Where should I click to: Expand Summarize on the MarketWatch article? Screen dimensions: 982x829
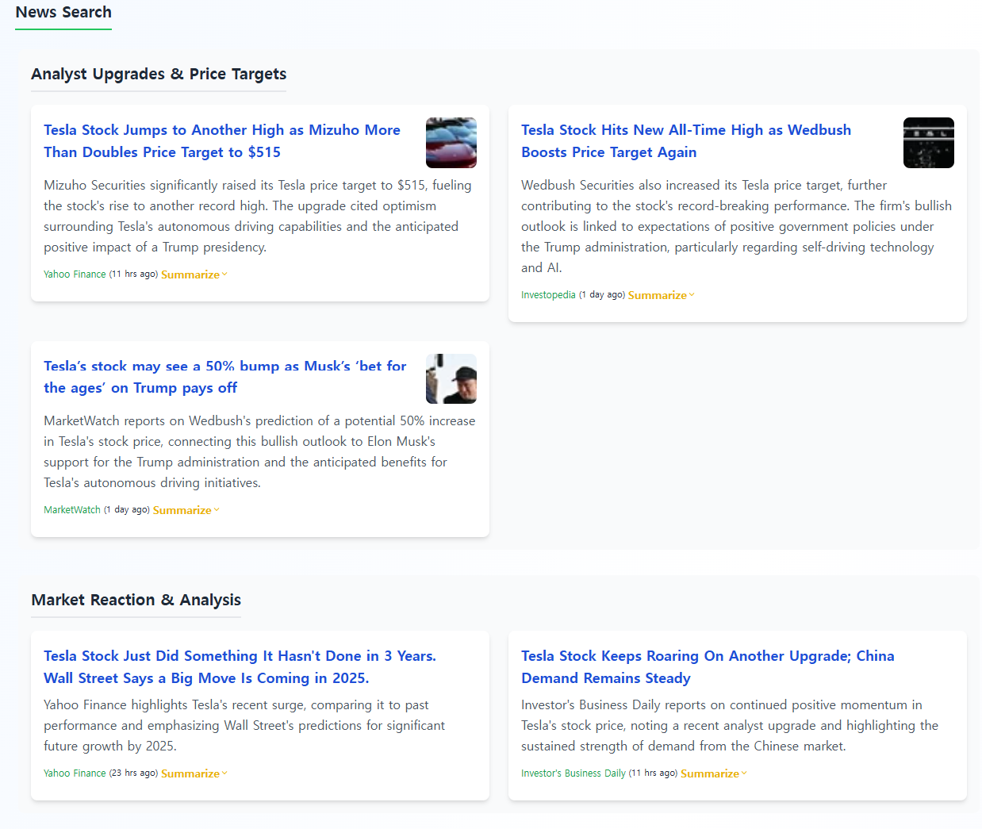(x=186, y=510)
